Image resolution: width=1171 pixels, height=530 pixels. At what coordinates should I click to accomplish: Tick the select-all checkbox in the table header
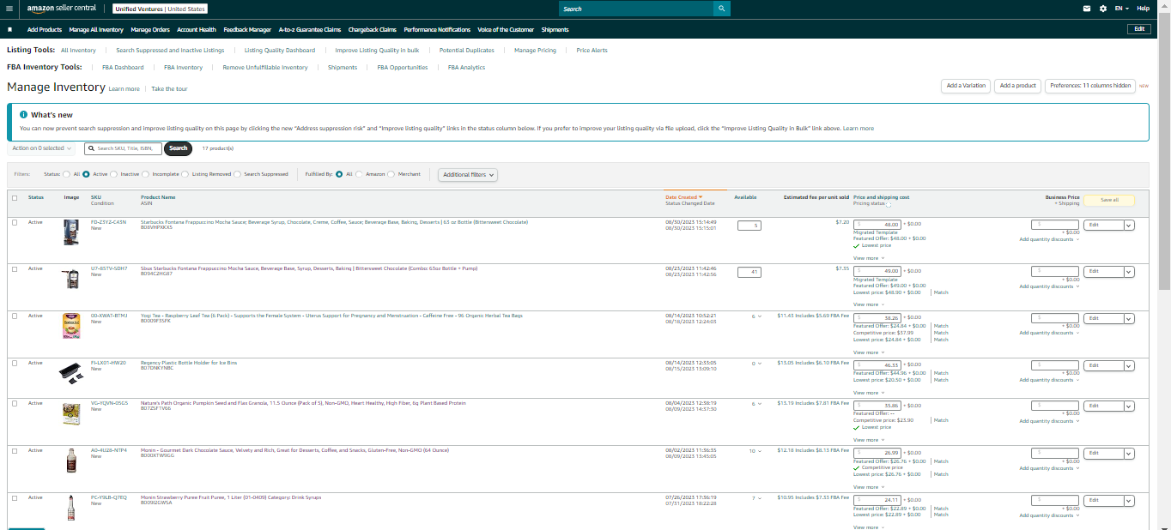click(x=15, y=197)
